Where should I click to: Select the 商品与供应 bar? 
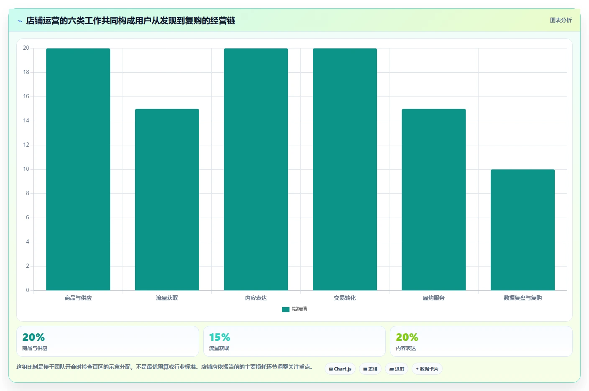78,169
